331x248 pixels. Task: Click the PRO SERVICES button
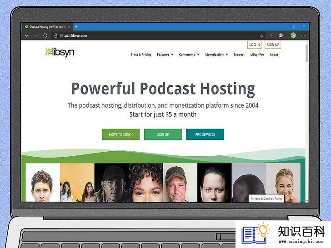tap(205, 134)
